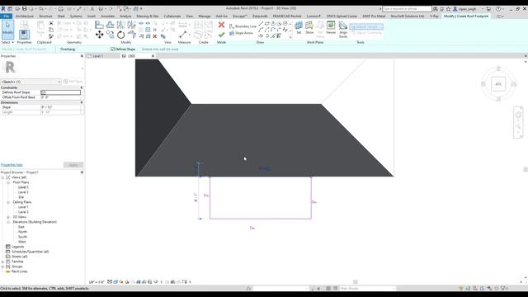Click the ViewCube front face
The width and height of the screenshot is (528, 297).
[498, 84]
